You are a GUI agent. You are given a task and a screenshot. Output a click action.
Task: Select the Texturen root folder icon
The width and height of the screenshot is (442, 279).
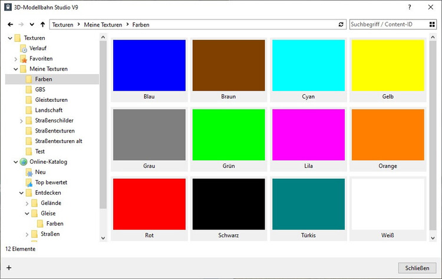[18, 38]
